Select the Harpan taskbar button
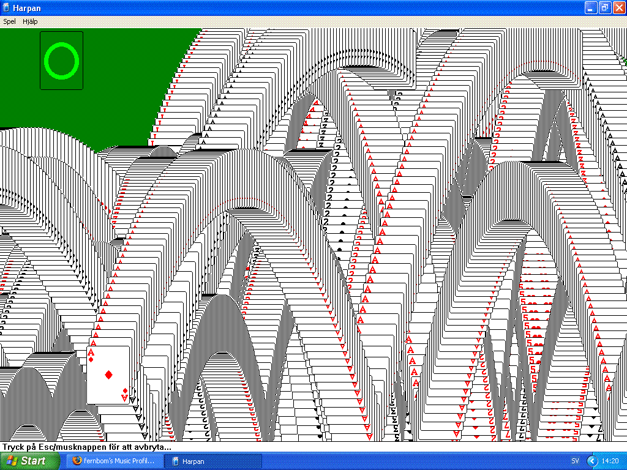Image resolution: width=627 pixels, height=470 pixels. tap(212, 461)
